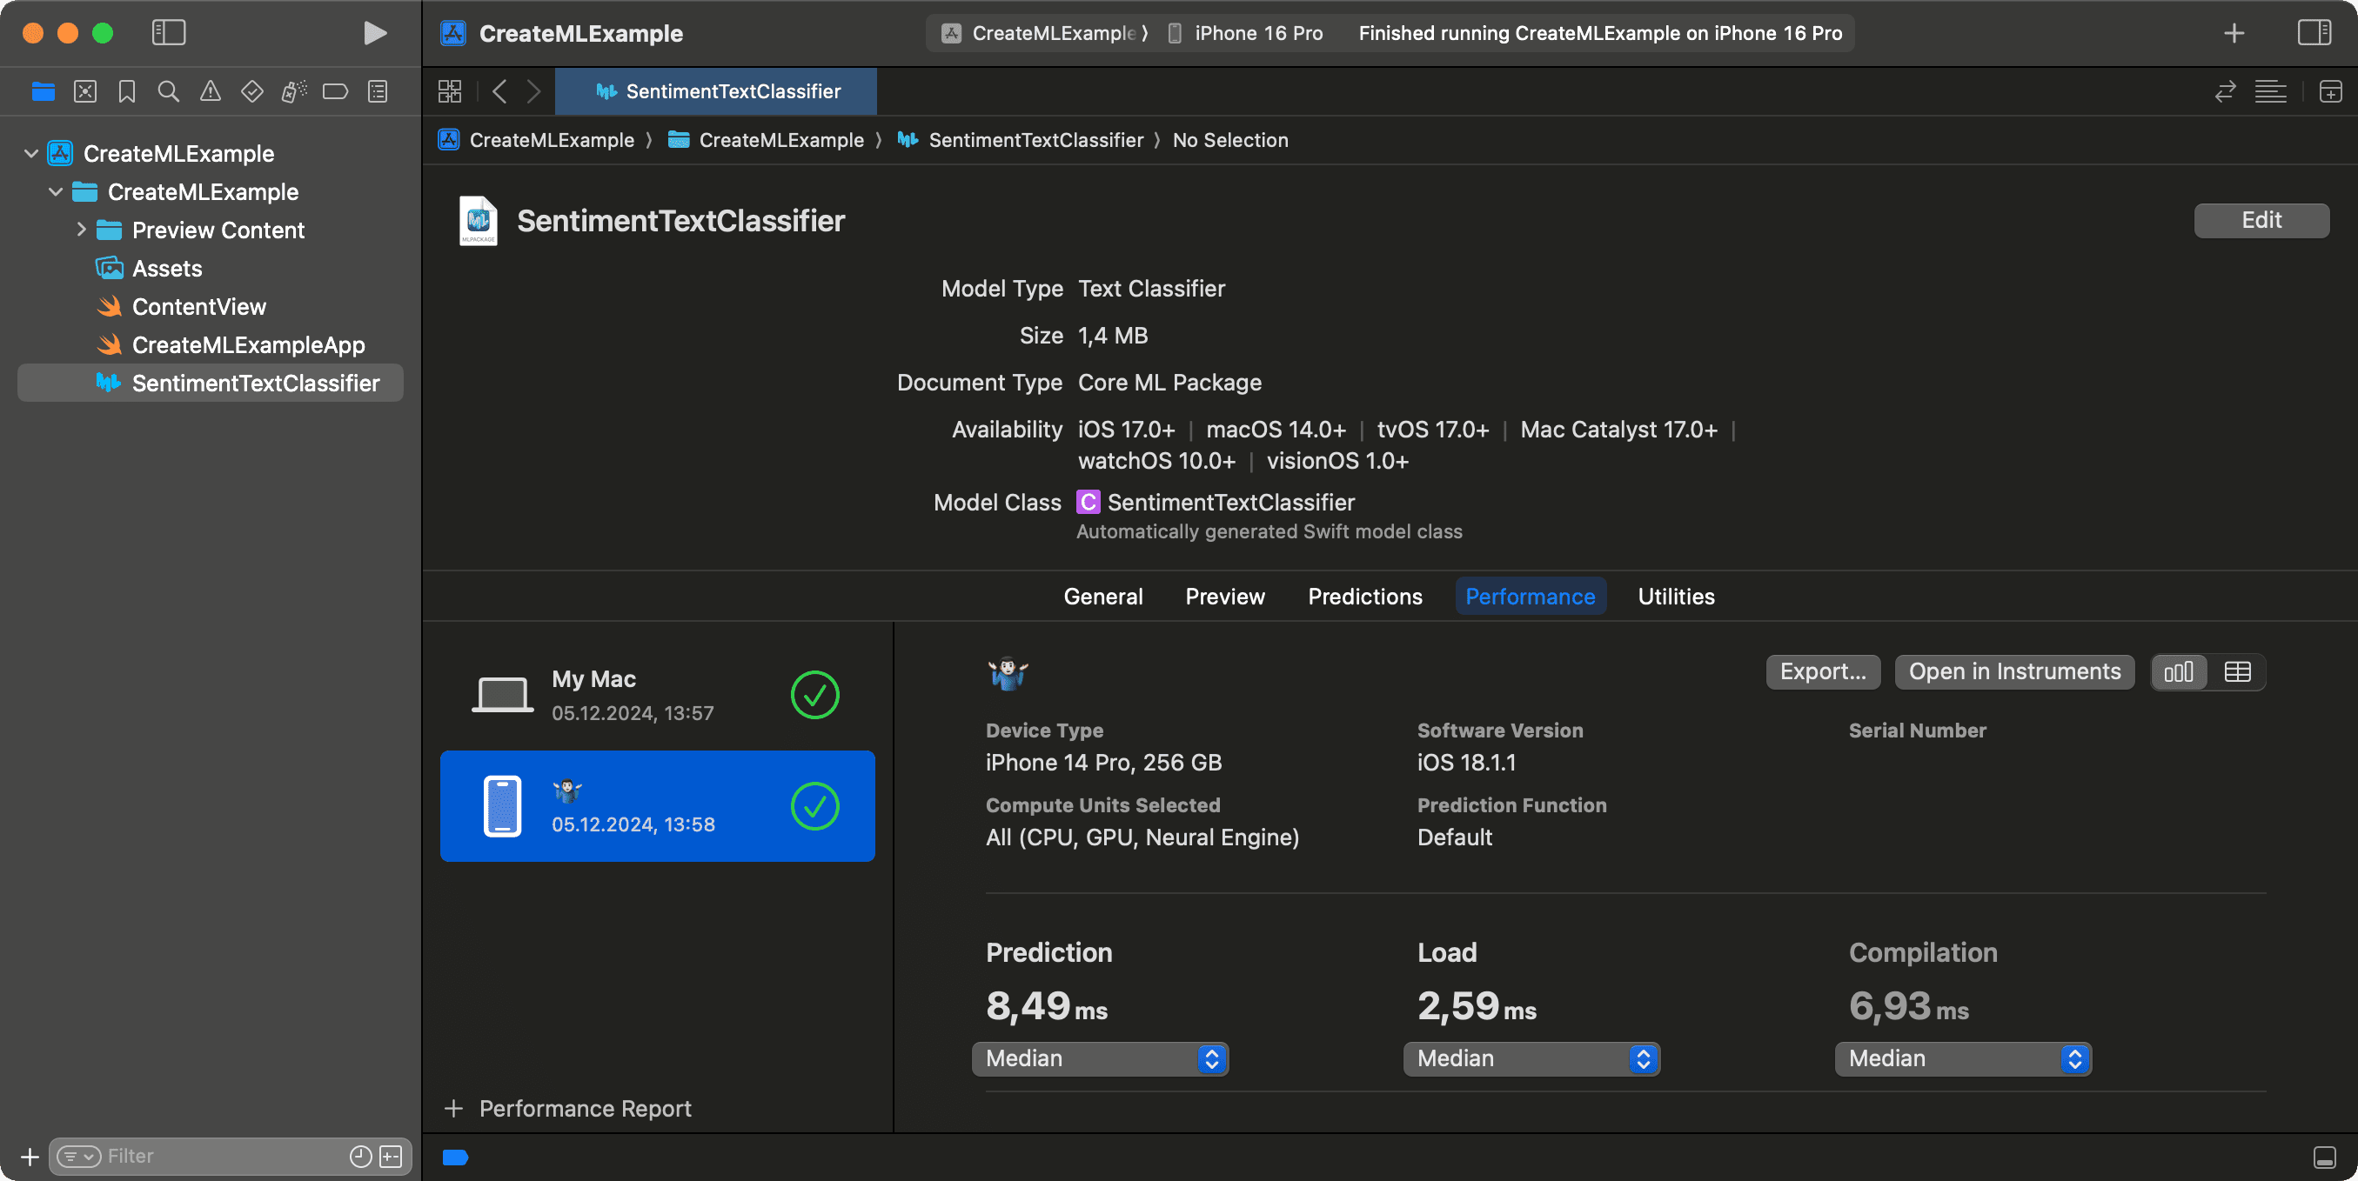Screen dimensions: 2358x1181
Task: Show the Issue navigator warning icon
Action: tap(211, 91)
